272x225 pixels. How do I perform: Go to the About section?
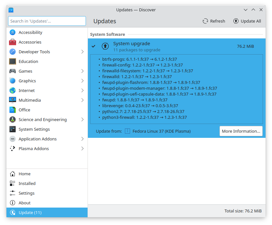pyautogui.click(x=25, y=203)
